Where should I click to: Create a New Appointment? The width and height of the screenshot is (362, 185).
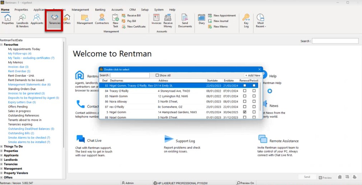pos(222,16)
